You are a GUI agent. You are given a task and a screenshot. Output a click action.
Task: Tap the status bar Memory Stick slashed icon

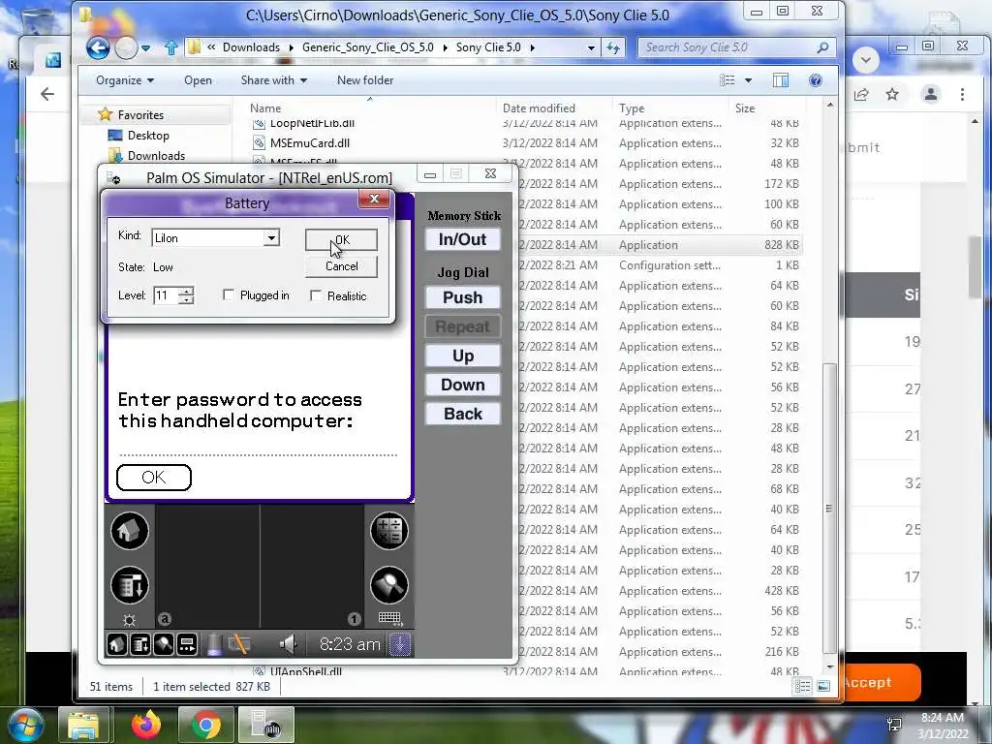(239, 644)
